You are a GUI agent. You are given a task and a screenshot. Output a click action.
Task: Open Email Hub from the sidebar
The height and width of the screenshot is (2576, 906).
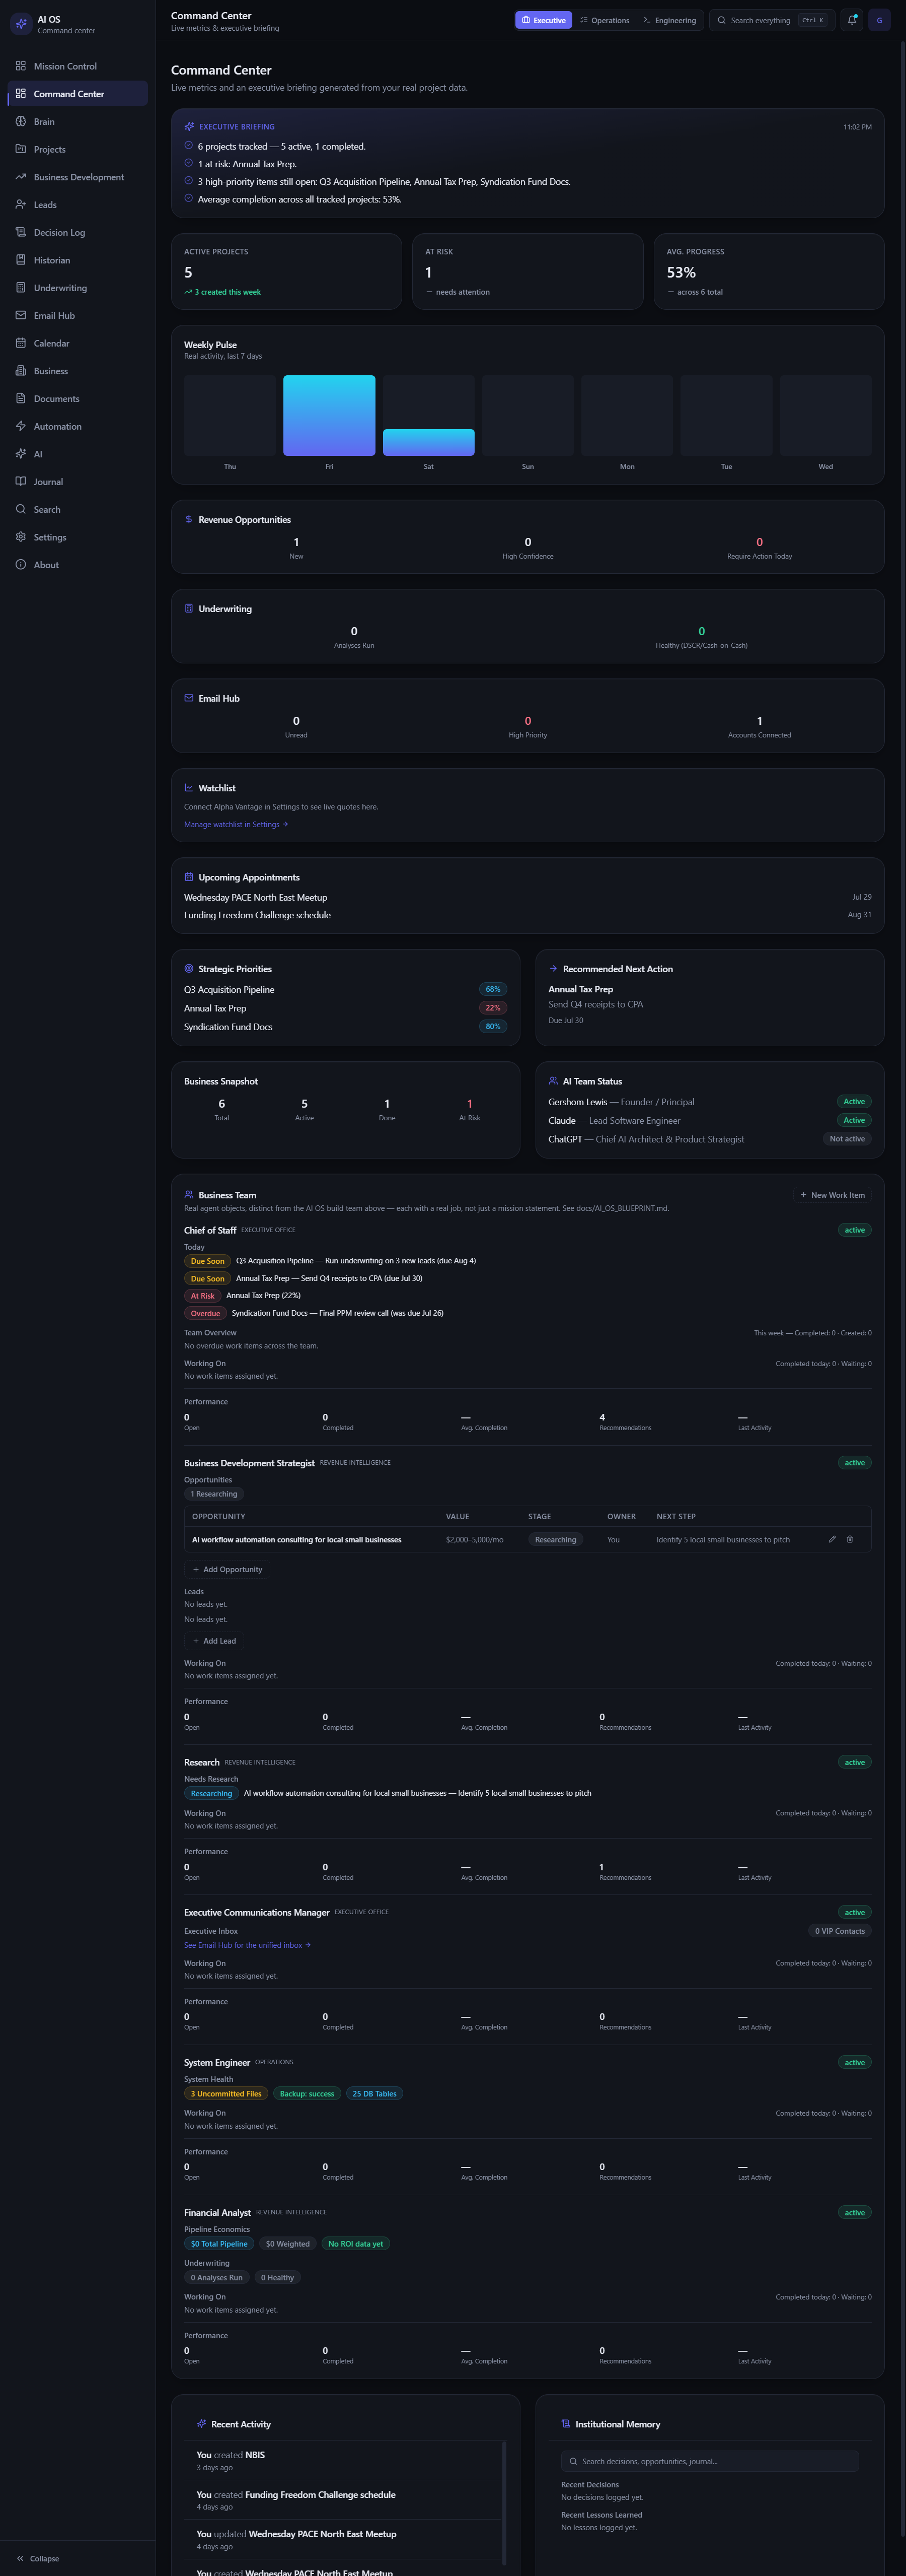pyautogui.click(x=78, y=315)
